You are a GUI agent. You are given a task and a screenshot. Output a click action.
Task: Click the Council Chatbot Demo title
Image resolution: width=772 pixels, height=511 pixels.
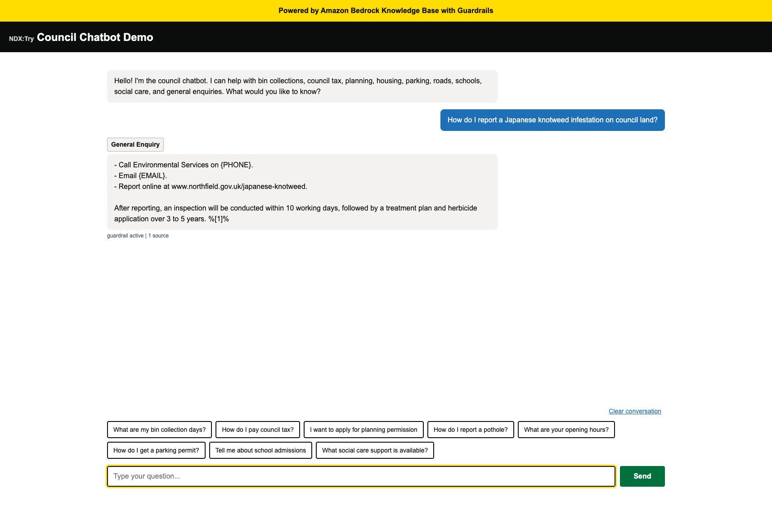(95, 37)
